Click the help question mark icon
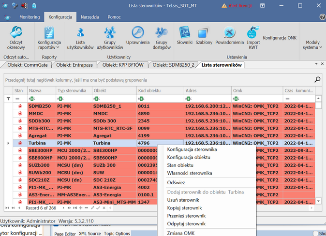 coord(323,17)
